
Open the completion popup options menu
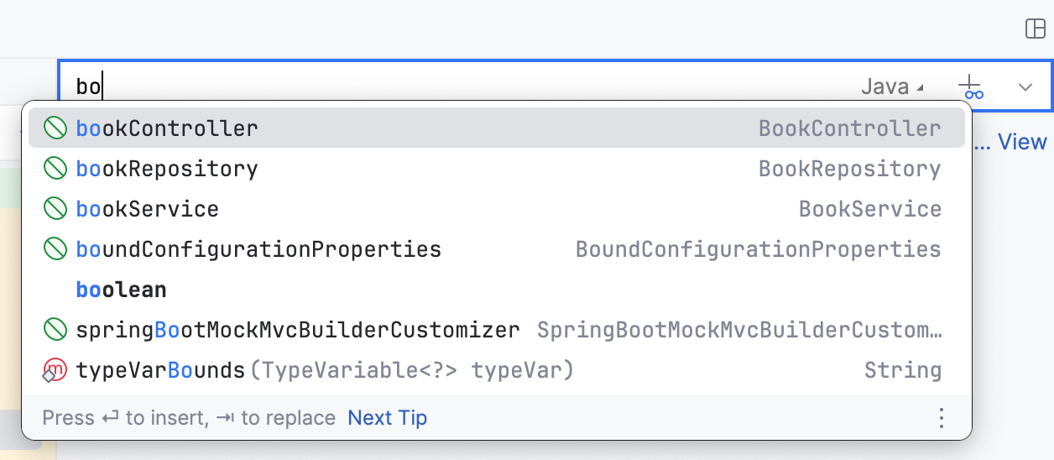(942, 417)
